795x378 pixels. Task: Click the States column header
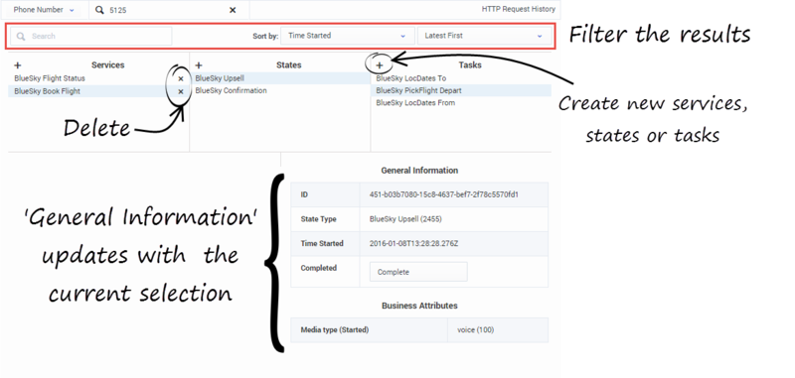[x=289, y=65]
